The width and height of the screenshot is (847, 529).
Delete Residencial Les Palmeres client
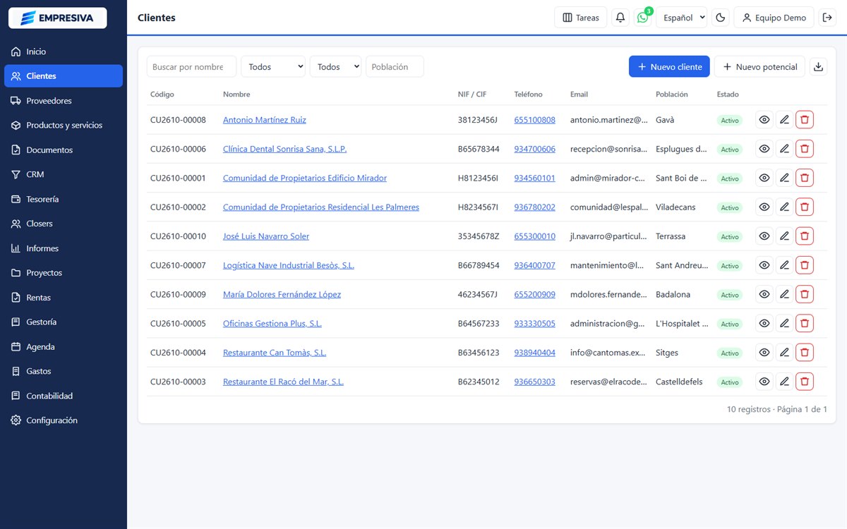[x=805, y=207]
